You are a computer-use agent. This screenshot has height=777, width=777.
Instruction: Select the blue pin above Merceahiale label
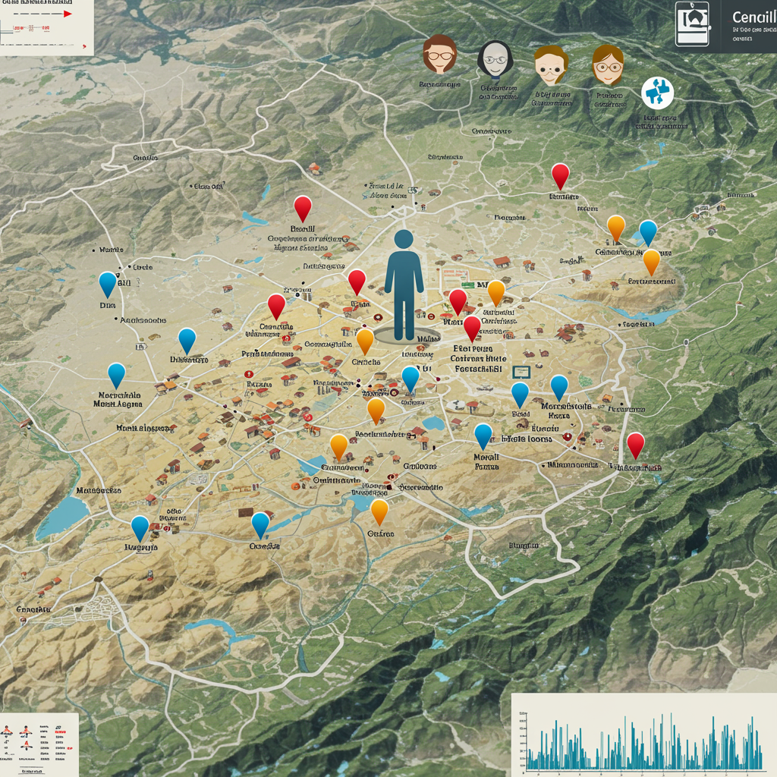point(116,374)
